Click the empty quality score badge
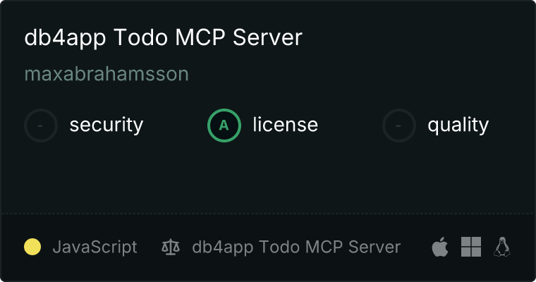Image resolution: width=536 pixels, height=282 pixels. (399, 125)
